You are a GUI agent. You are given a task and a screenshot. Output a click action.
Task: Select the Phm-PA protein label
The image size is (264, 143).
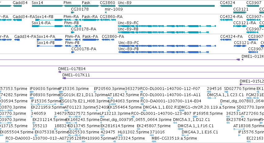tap(73, 37)
